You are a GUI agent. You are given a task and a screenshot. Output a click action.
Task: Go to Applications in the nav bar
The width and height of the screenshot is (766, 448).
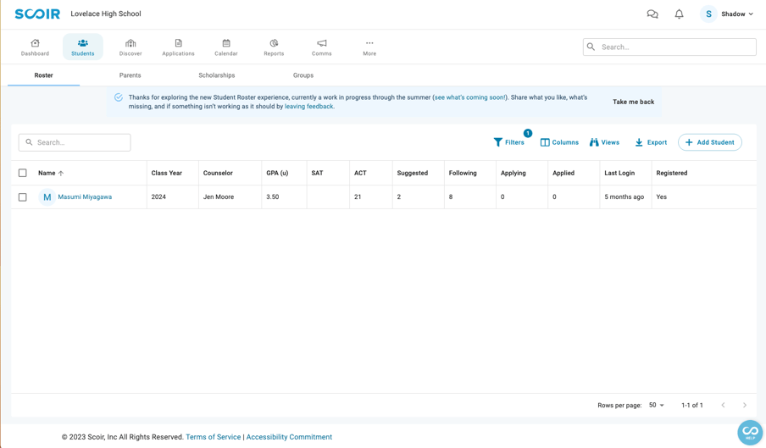[178, 47]
